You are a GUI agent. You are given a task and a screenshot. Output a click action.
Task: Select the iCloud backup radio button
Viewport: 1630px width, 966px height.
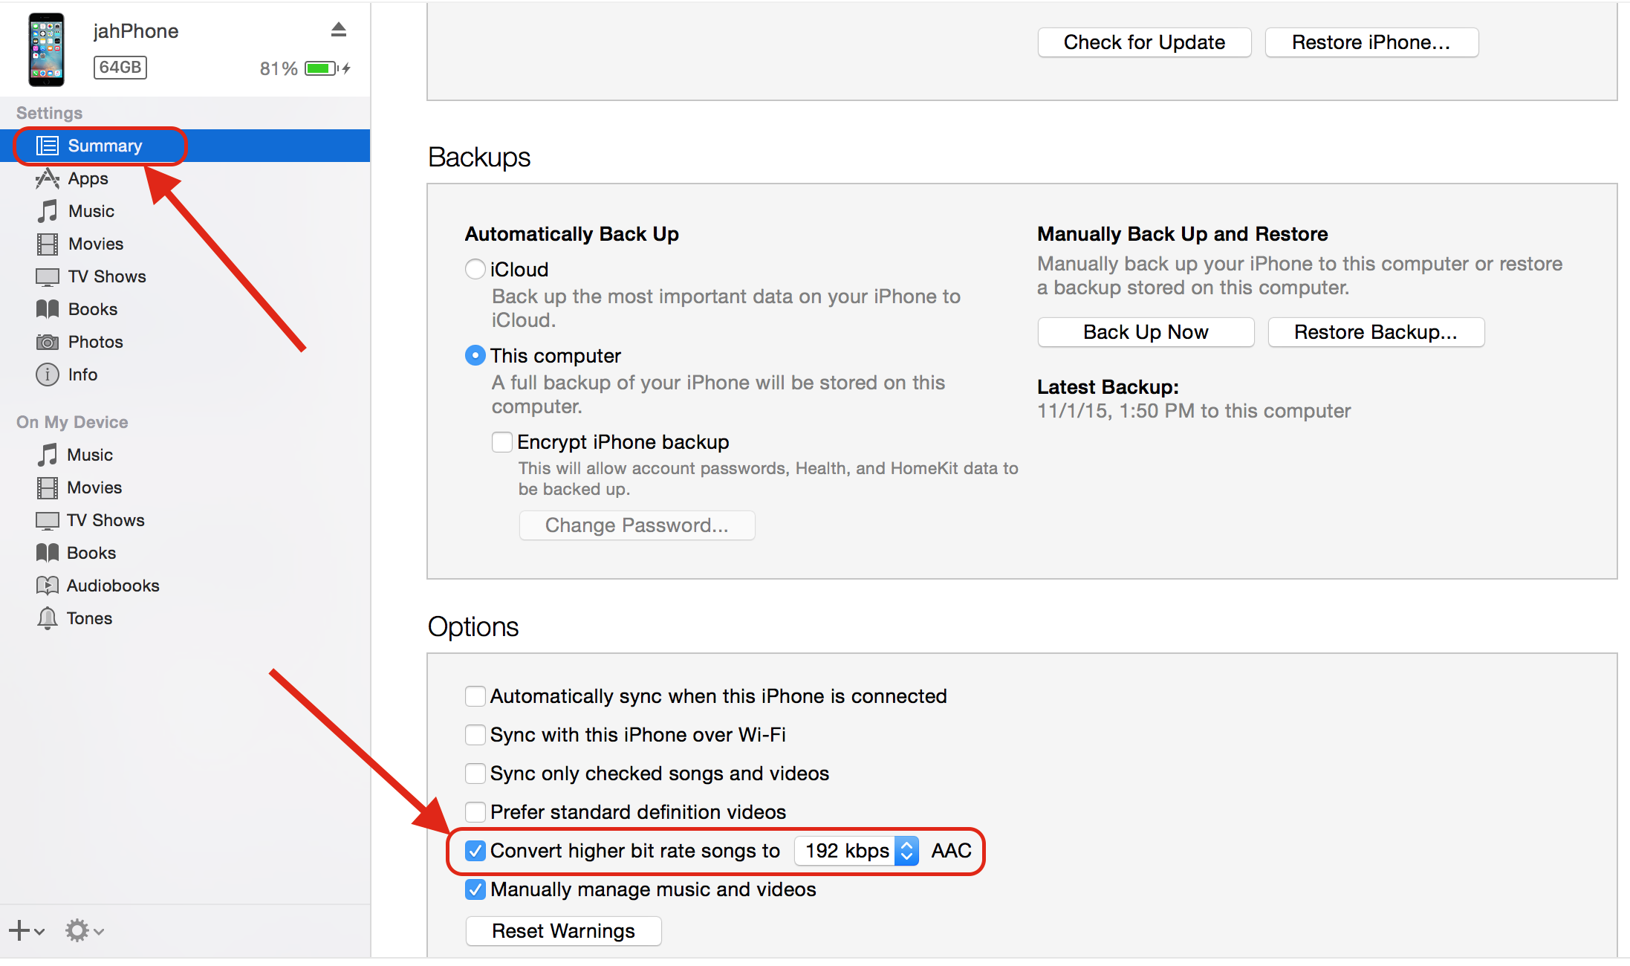point(475,269)
